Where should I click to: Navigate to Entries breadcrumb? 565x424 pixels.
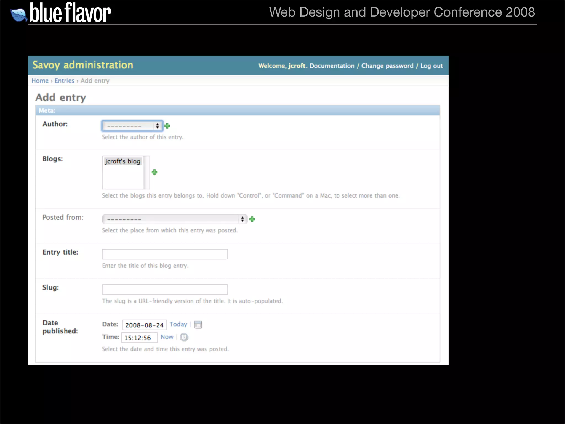[x=64, y=81]
